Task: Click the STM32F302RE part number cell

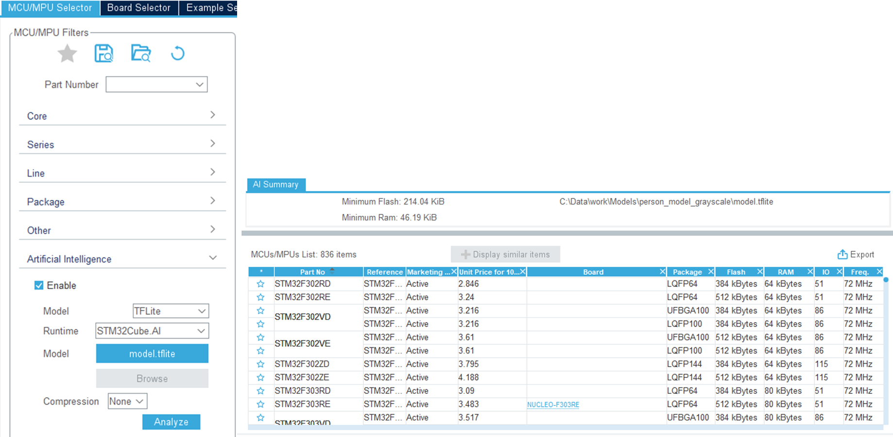Action: pos(318,297)
